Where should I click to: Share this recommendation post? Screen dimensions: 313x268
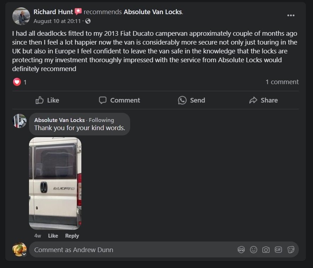tap(263, 100)
